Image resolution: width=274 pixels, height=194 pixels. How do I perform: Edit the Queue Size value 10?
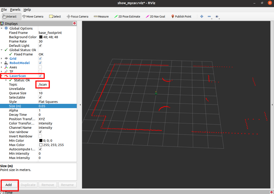tap(57, 93)
